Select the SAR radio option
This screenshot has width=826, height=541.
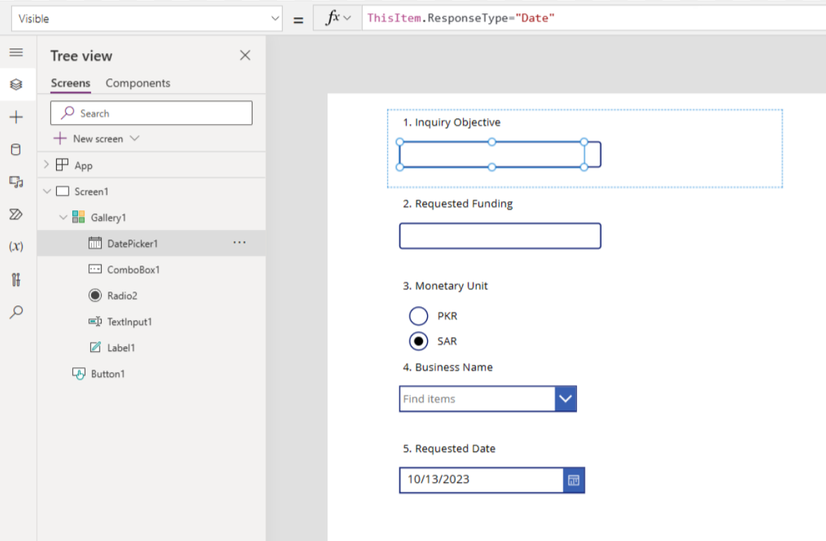point(419,341)
